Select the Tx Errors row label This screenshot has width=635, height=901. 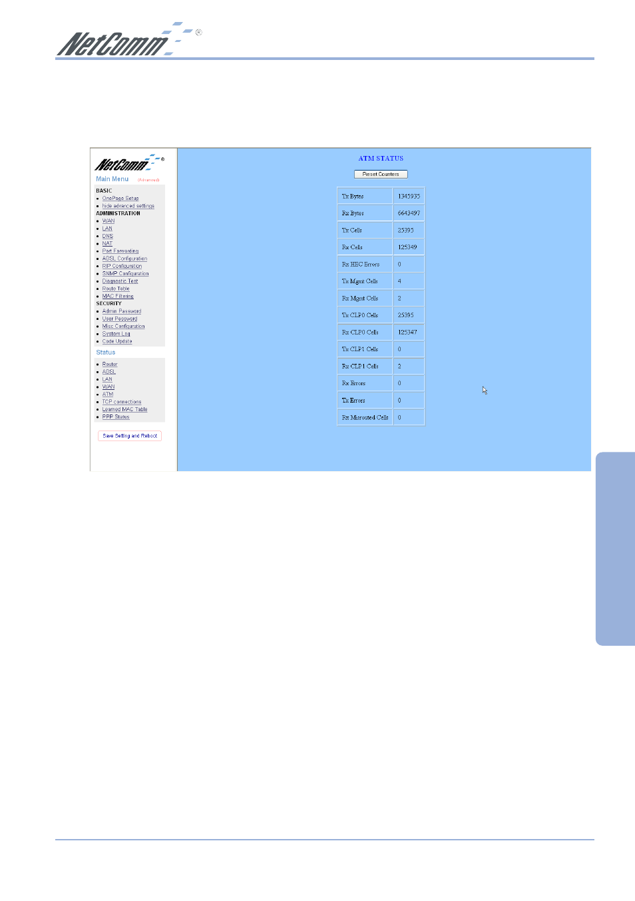point(353,401)
